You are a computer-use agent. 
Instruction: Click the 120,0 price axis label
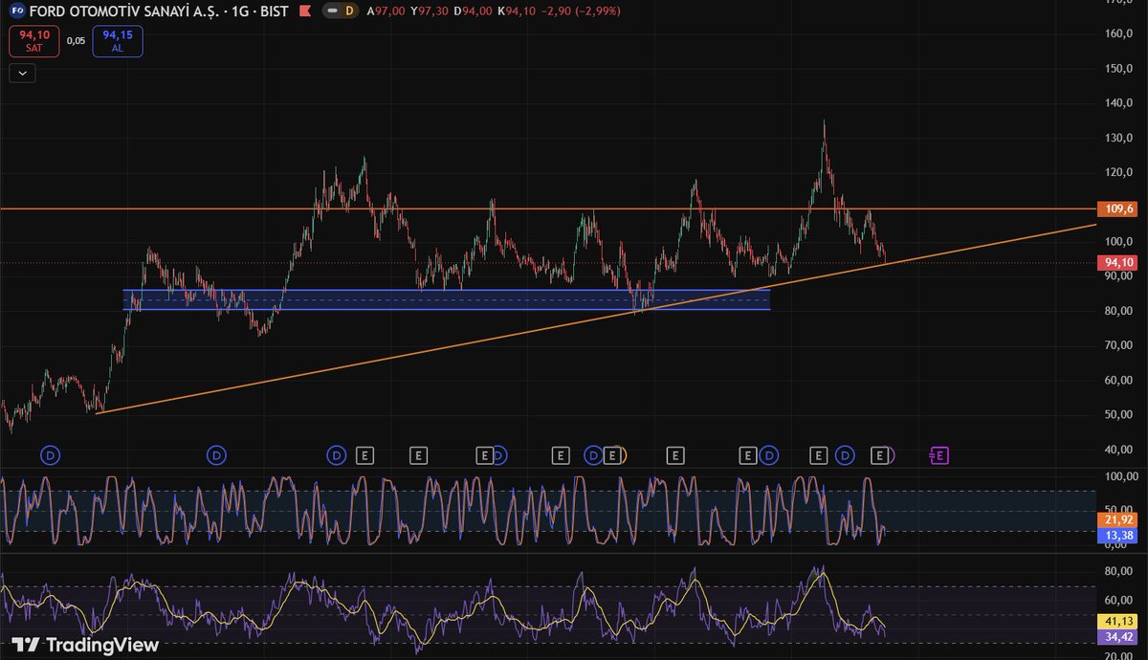pos(1117,172)
